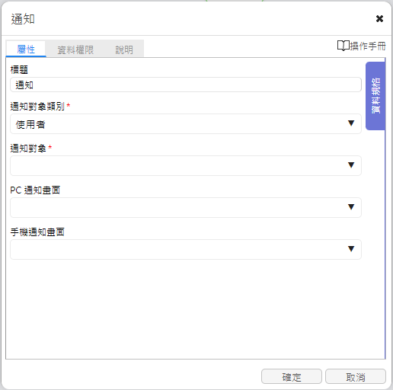
Task: Expand the 手機通知畫面 dropdown arrow
Action: [351, 249]
